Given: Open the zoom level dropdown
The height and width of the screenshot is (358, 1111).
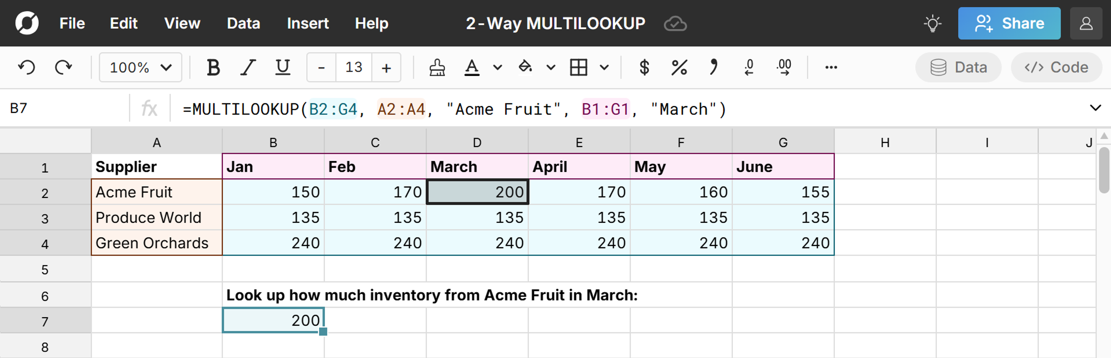Looking at the screenshot, I should tap(140, 67).
